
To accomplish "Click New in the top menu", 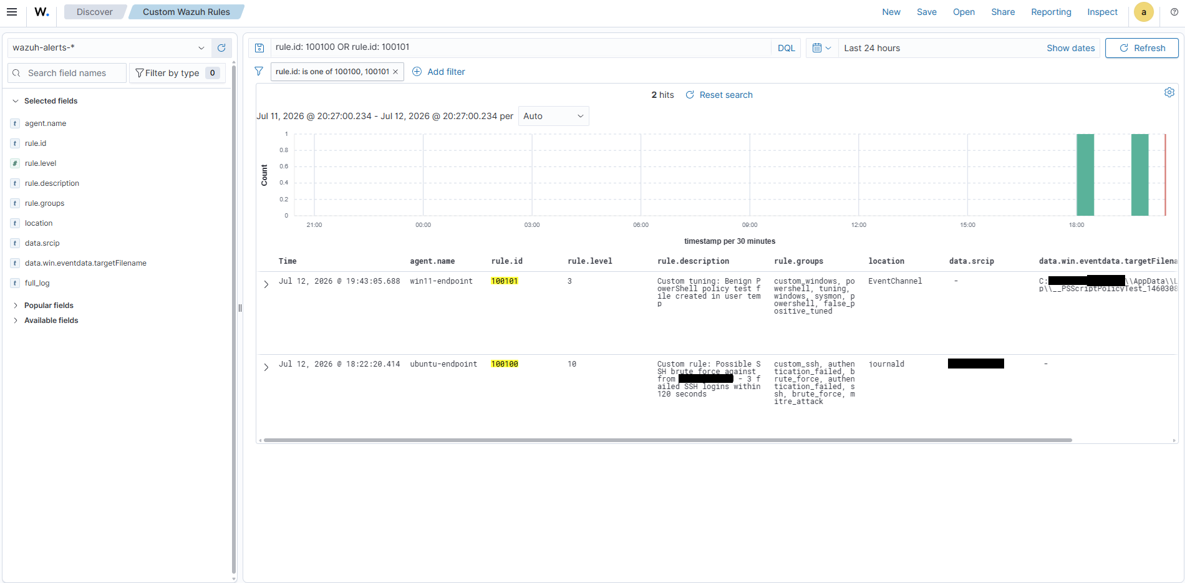I will (891, 12).
